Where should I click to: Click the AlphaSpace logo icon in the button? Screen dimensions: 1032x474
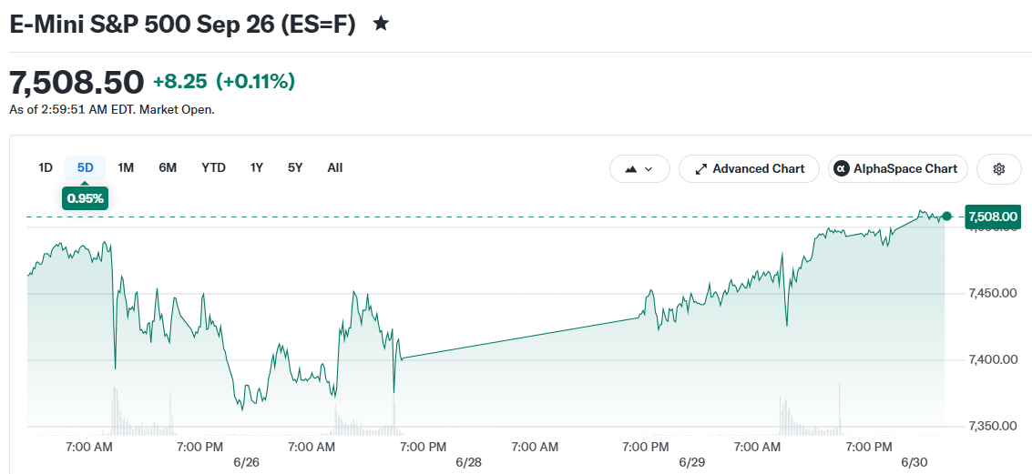coord(841,169)
